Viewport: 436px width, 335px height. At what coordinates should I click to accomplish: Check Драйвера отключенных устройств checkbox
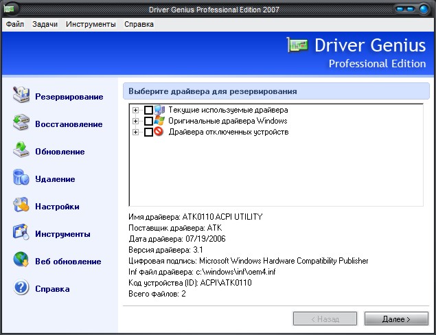coord(149,132)
